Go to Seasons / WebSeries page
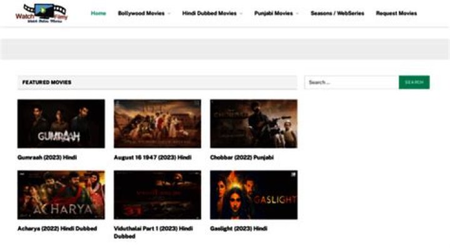Image resolution: width=450 pixels, height=248 pixels. [337, 13]
